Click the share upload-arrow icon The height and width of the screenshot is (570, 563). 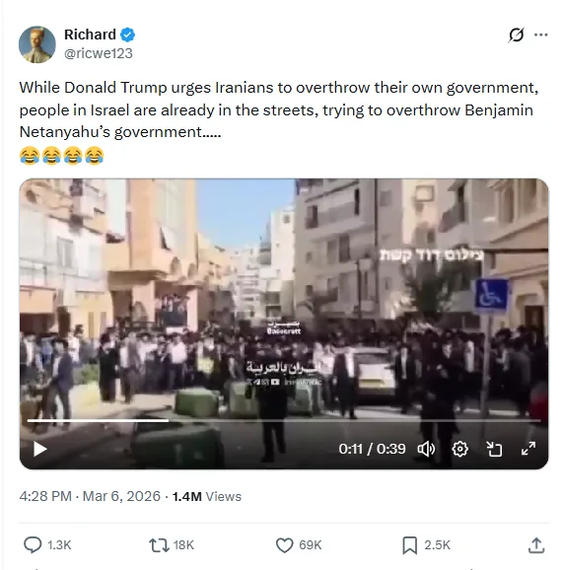[536, 545]
